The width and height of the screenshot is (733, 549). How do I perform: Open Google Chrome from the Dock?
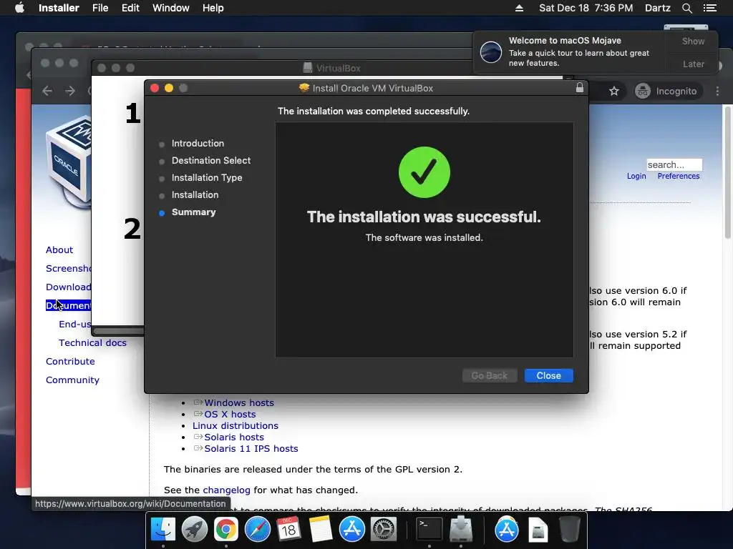click(225, 529)
